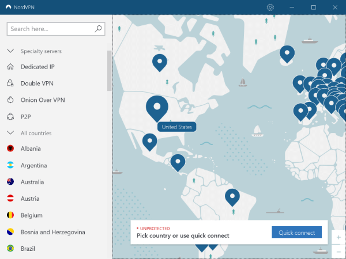Click the Quick connect button
Viewport: 346px width, 259px height.
296,233
